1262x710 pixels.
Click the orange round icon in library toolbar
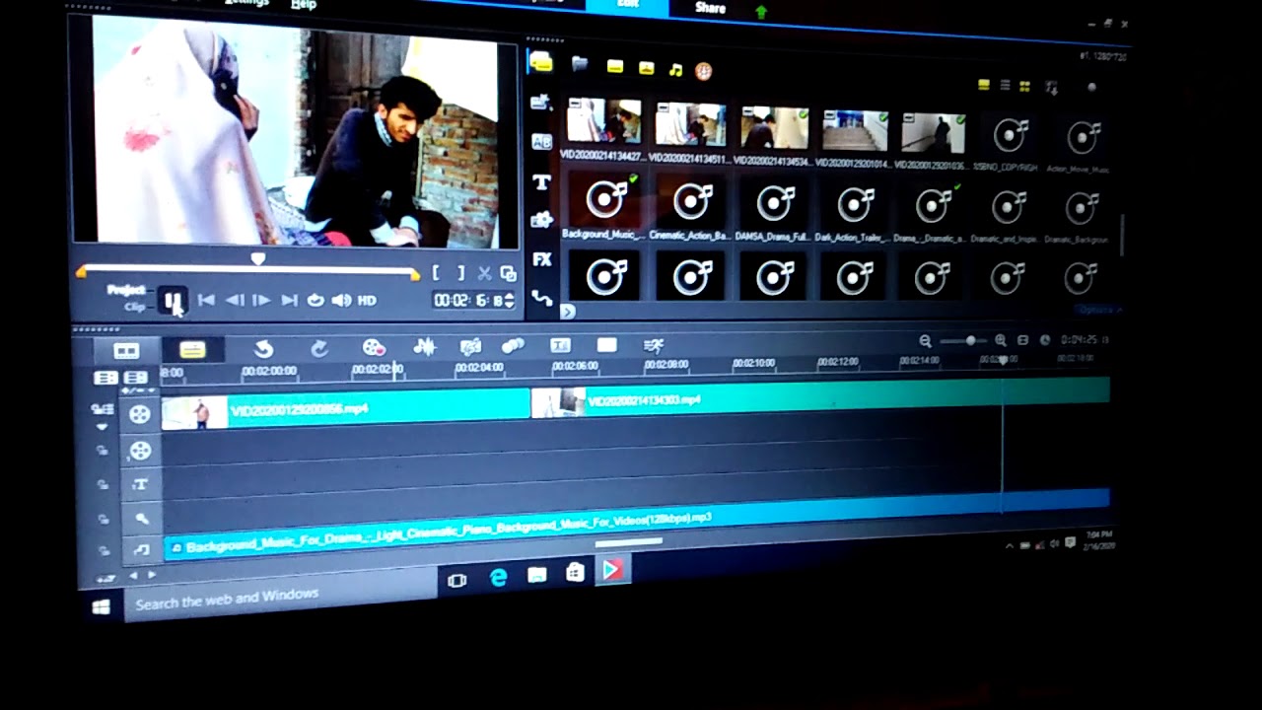(703, 70)
